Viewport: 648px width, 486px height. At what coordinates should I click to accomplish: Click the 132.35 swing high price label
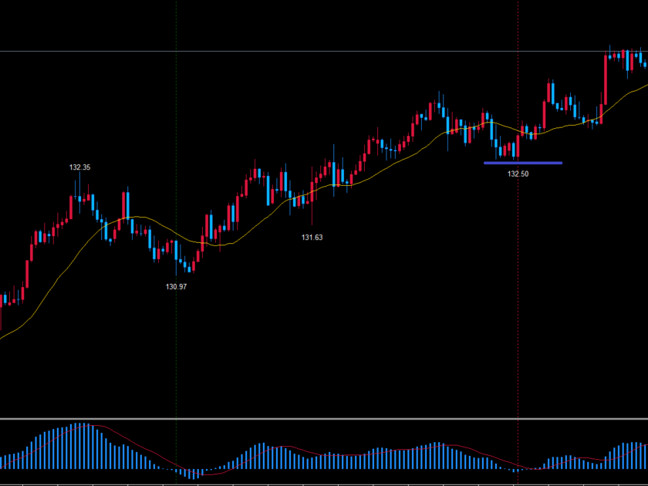click(79, 167)
